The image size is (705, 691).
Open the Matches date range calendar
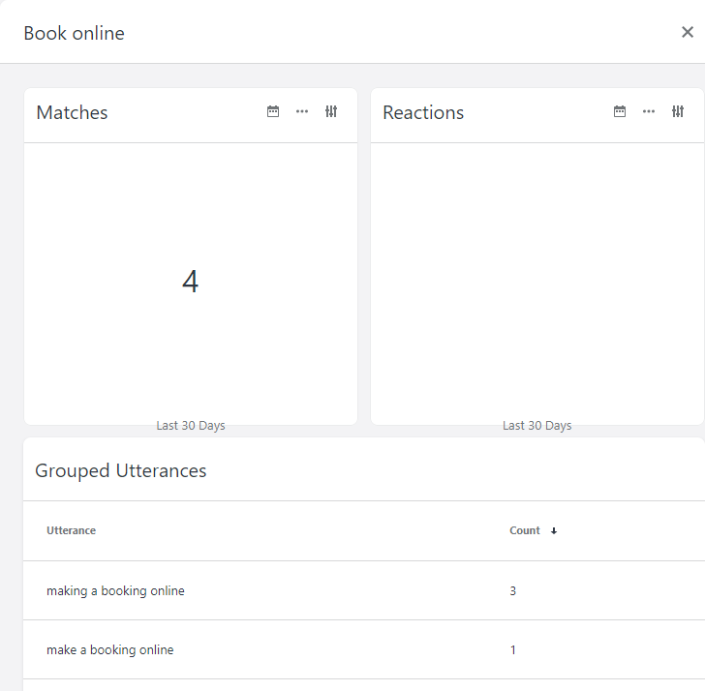click(273, 112)
